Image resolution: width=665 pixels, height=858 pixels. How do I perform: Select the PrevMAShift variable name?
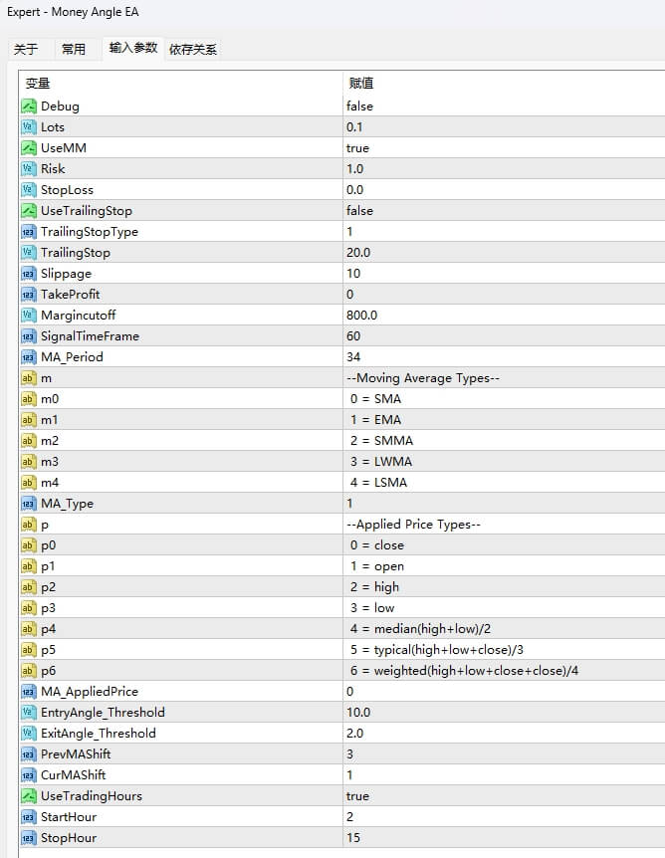76,754
